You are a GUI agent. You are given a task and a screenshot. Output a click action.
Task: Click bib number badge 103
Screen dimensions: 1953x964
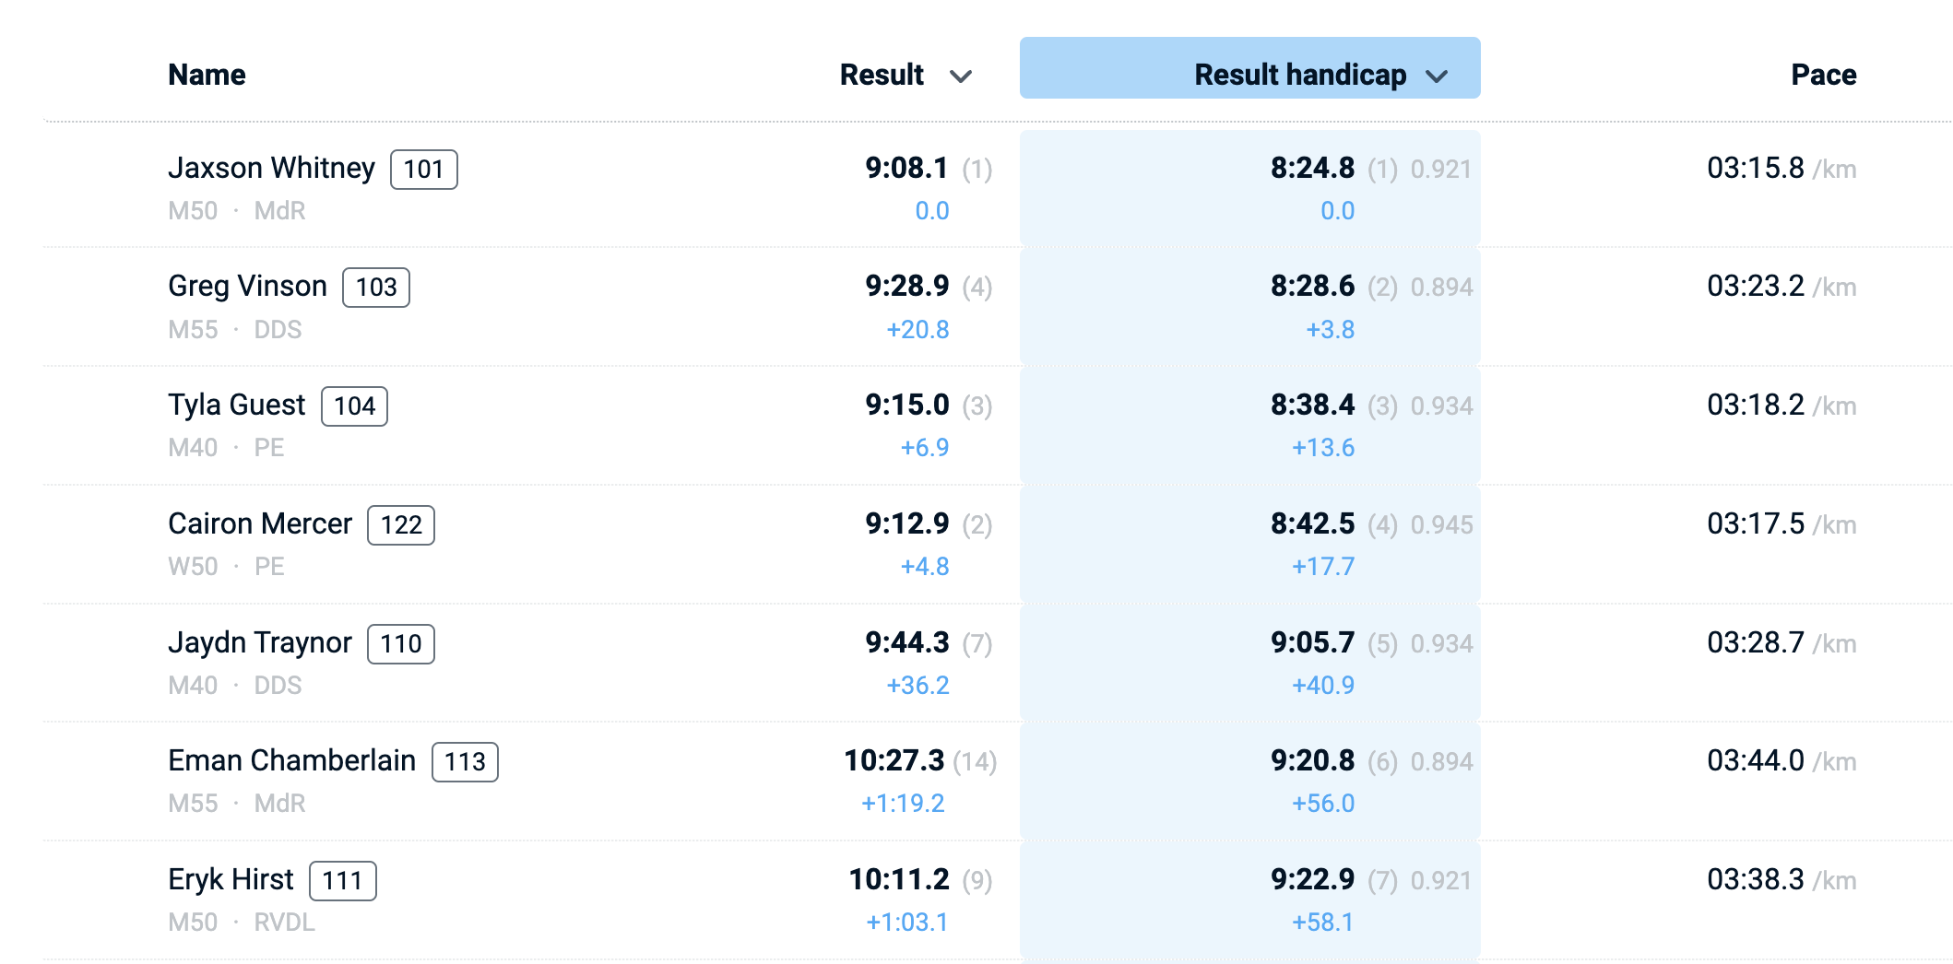pyautogui.click(x=376, y=288)
